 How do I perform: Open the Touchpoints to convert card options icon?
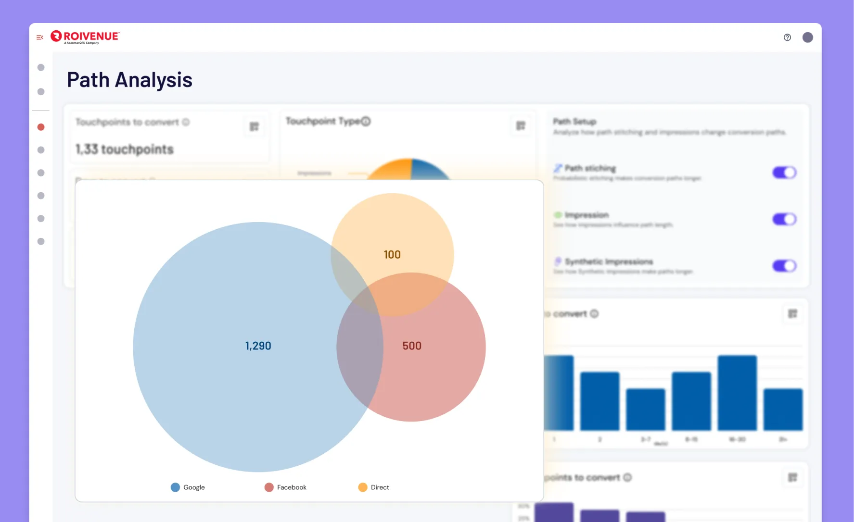point(254,126)
